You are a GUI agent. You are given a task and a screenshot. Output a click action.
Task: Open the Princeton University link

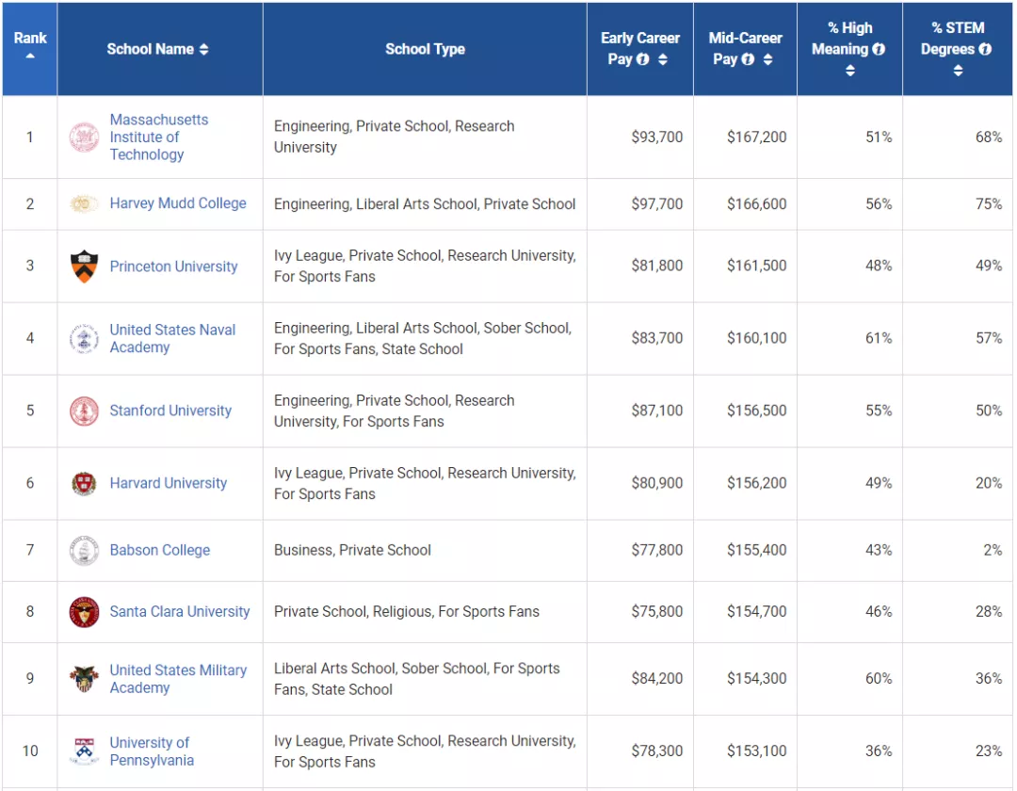(x=173, y=266)
